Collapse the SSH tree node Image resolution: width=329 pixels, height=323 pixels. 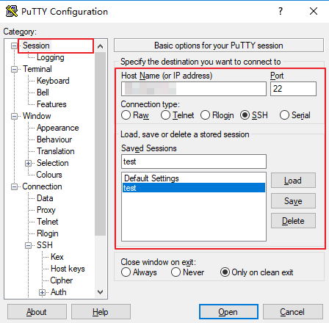pos(29,245)
